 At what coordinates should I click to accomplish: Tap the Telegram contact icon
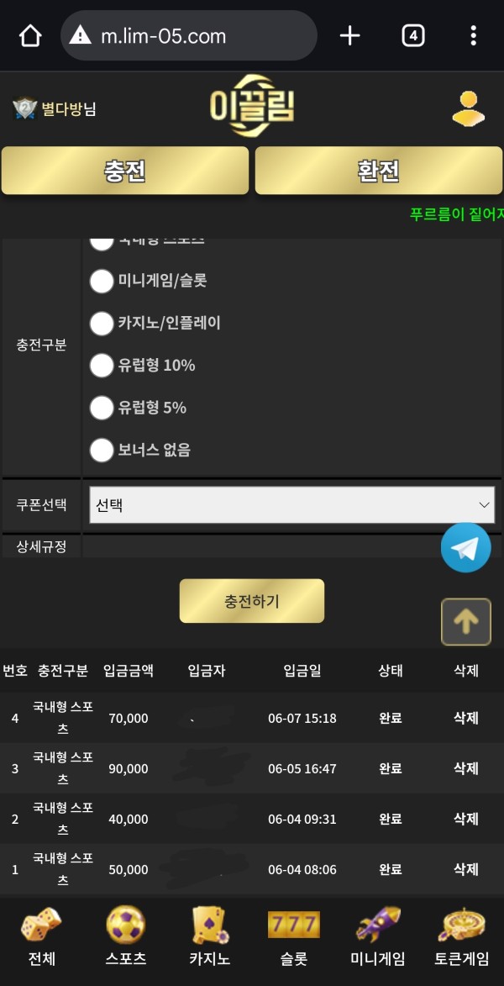(x=465, y=548)
